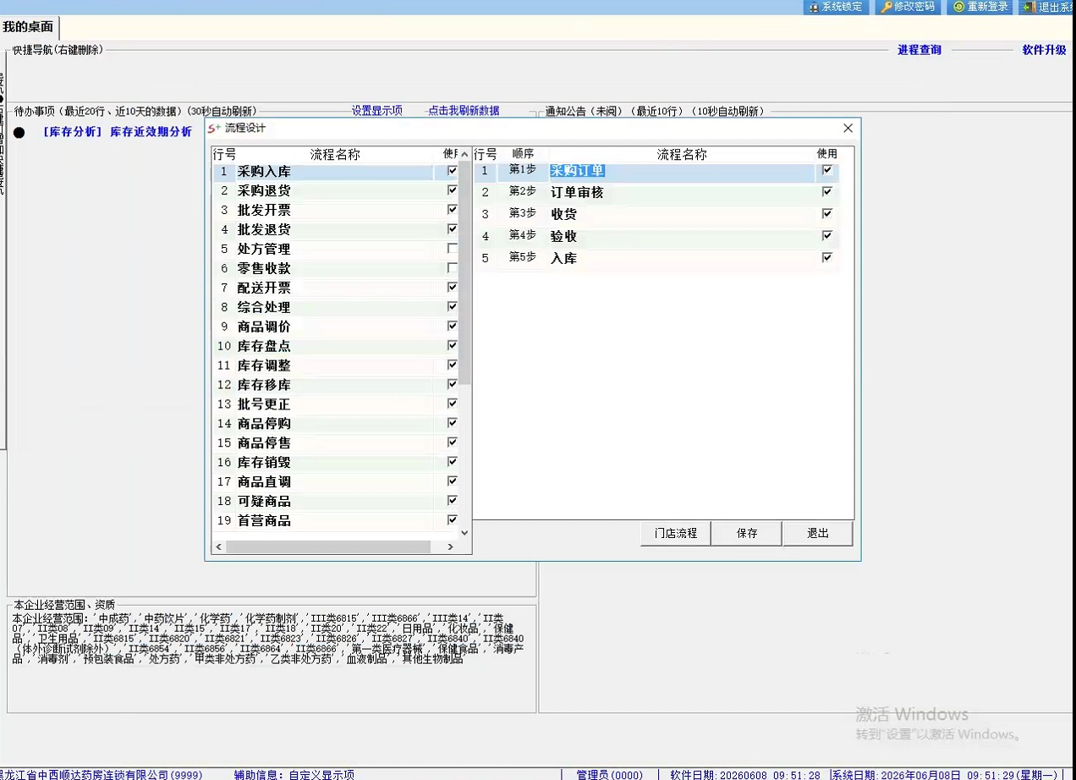Click the right-panel 流程名称 column header

coord(682,155)
